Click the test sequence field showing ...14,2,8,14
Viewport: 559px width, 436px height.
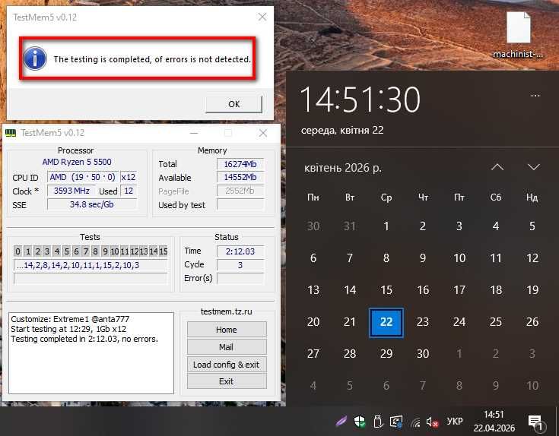pos(91,265)
